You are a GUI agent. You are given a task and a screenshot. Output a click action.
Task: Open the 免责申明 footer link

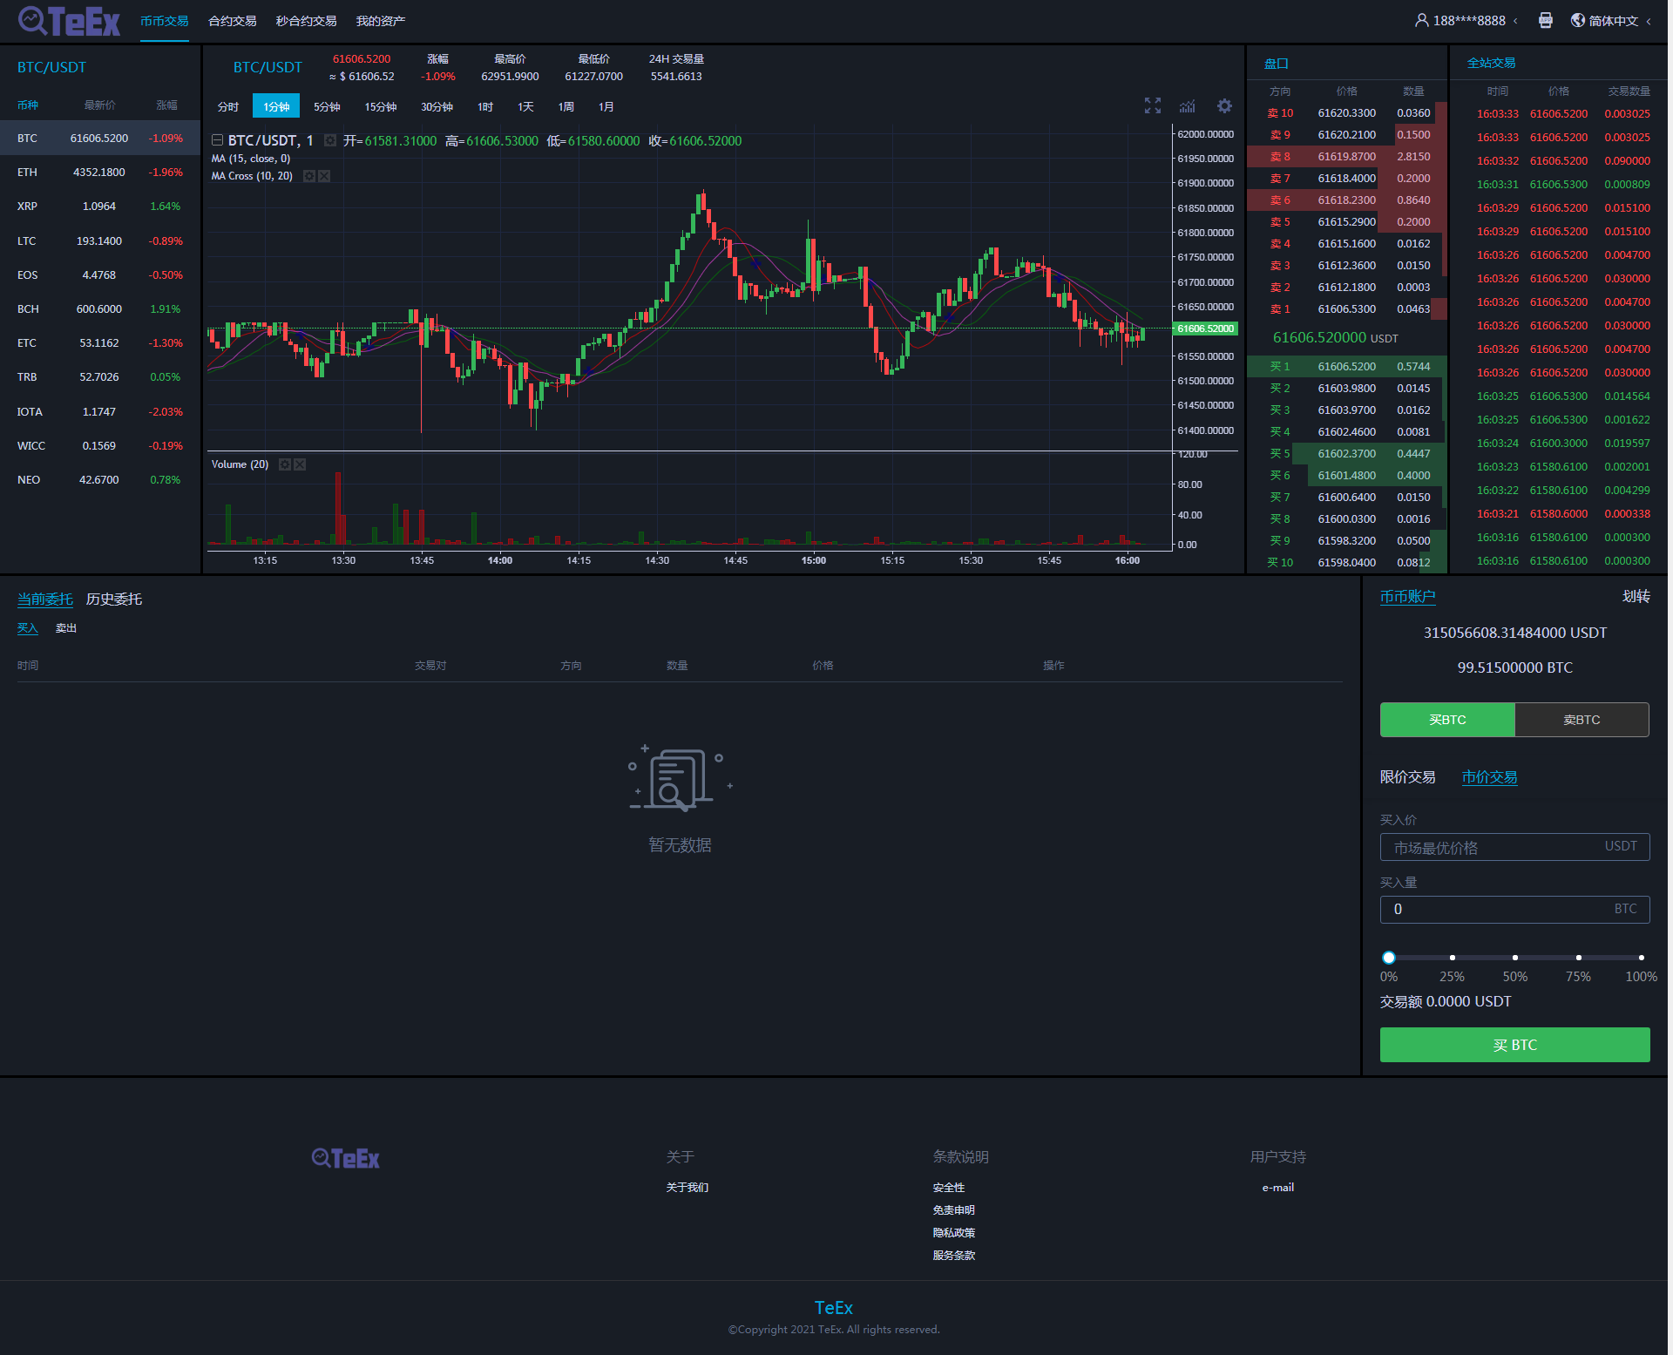(x=953, y=1210)
